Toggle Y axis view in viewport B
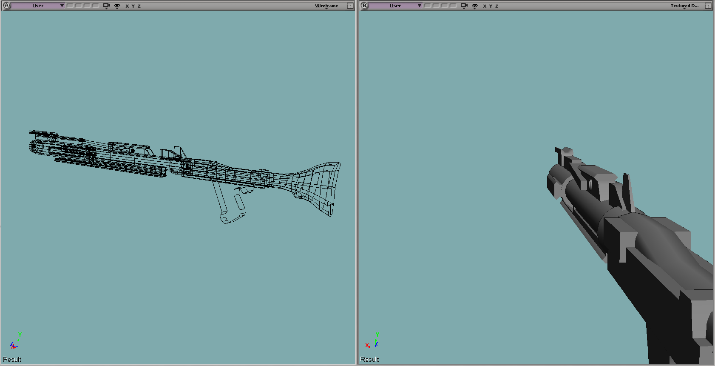This screenshot has width=715, height=366. point(491,6)
